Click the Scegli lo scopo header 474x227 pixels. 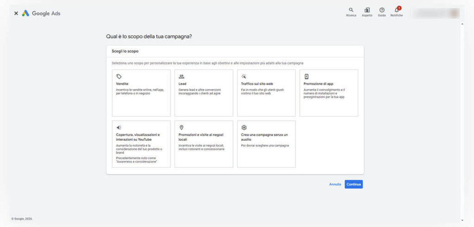(x=125, y=51)
